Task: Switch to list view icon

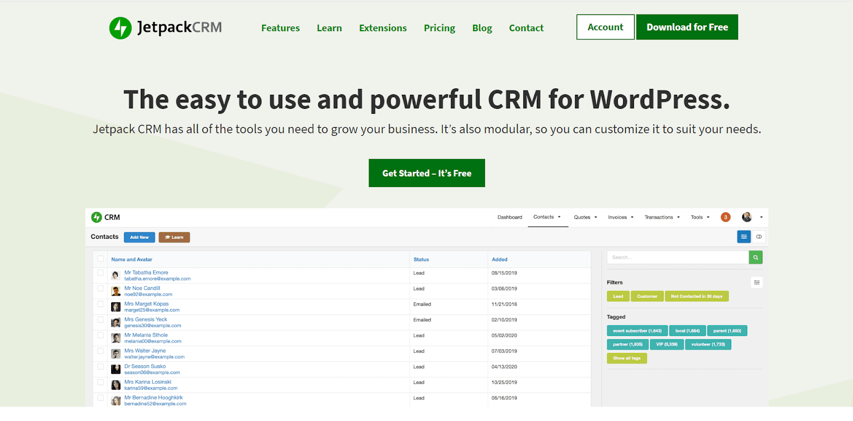Action: coord(743,237)
